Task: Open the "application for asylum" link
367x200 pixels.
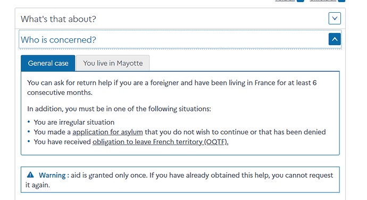Action: pyautogui.click(x=107, y=132)
